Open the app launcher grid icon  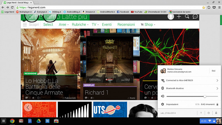[4, 121]
